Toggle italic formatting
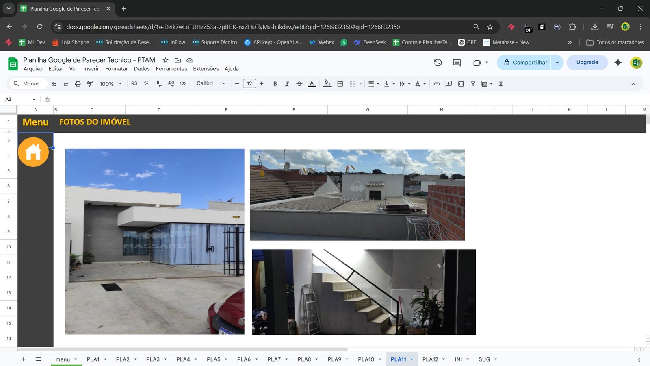This screenshot has height=366, width=650. tap(287, 84)
